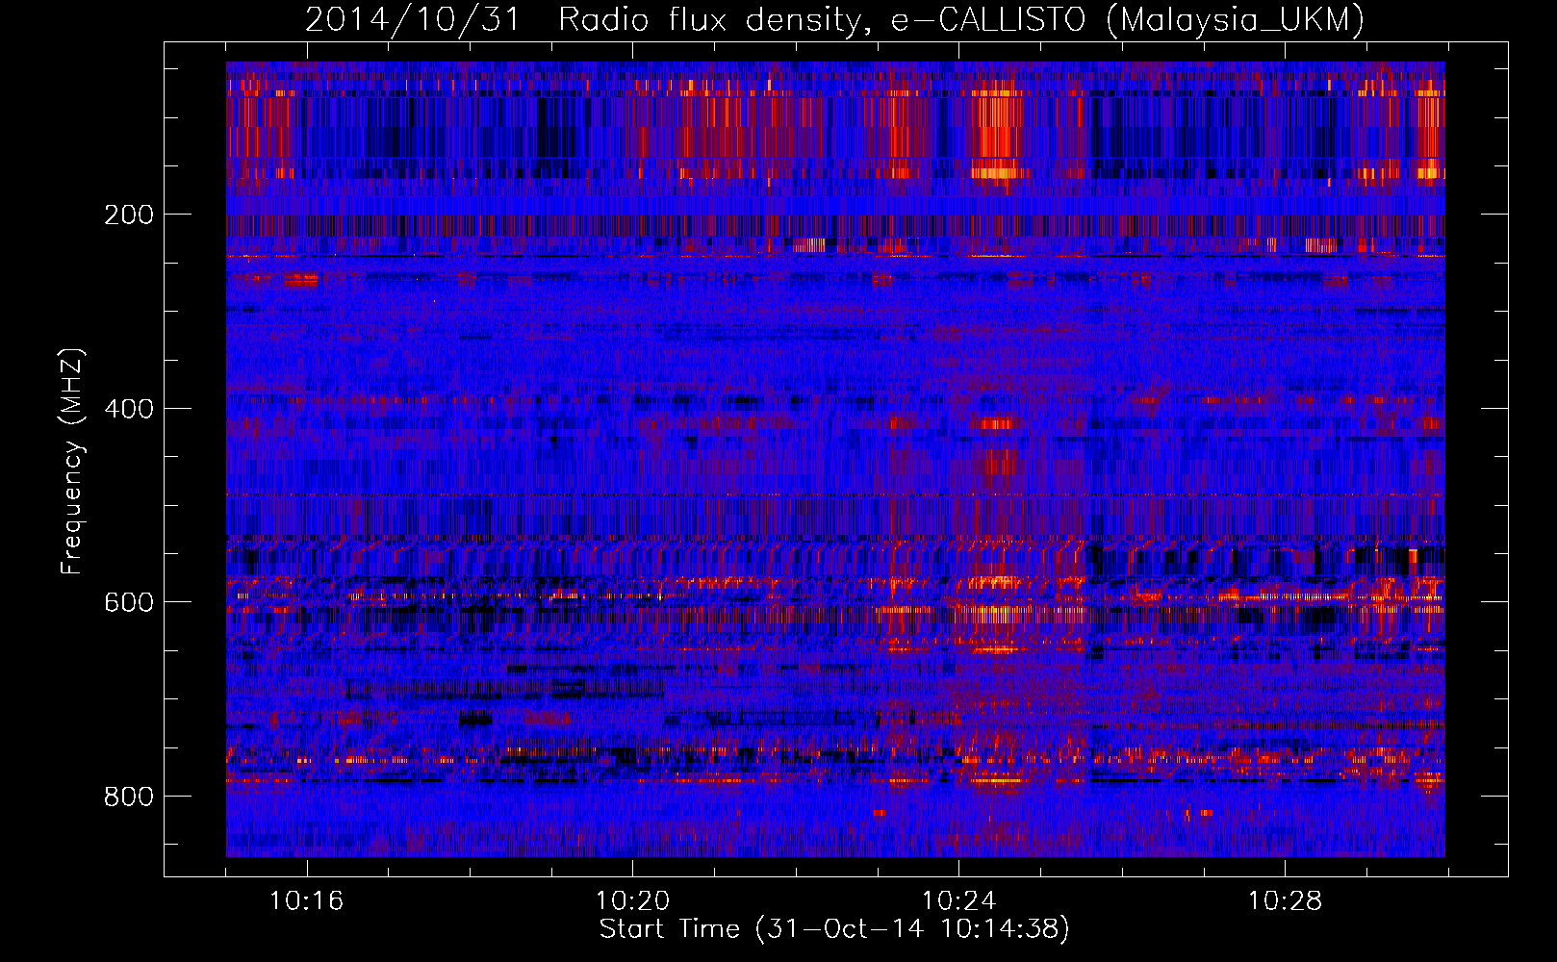This screenshot has height=962, width=1557.
Task: Click the plot title 'Radio flux density, e-CALLISTO (Malaysia_UKM)'
Action: (x=960, y=20)
